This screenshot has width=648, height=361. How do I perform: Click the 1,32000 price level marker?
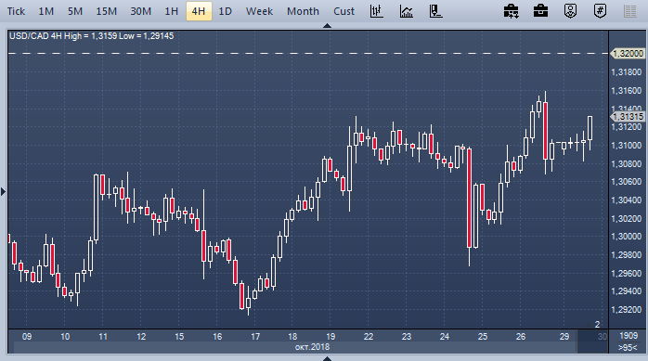628,54
